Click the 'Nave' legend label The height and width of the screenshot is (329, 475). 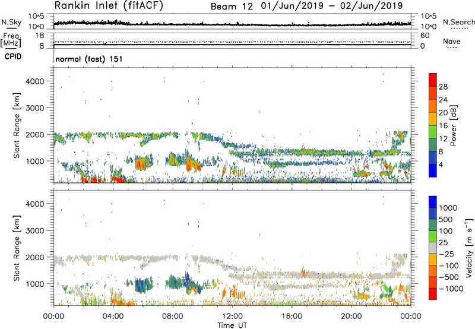452,42
